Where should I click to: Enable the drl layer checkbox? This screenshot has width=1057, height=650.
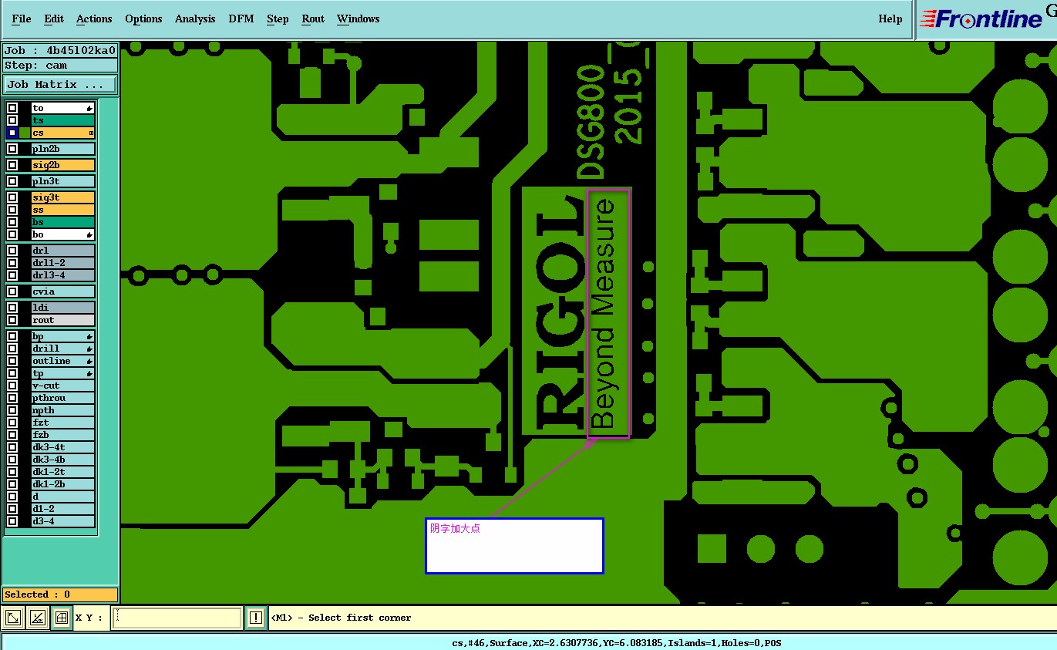pos(12,251)
